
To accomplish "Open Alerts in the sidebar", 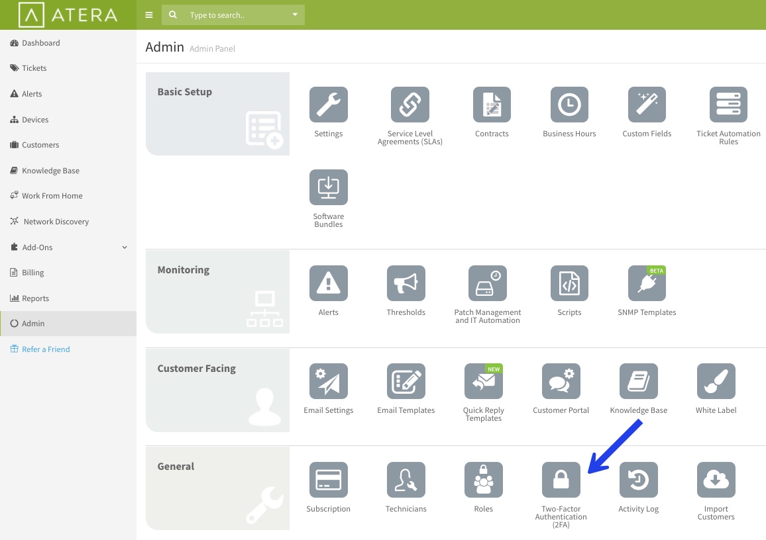I will pos(68,94).
